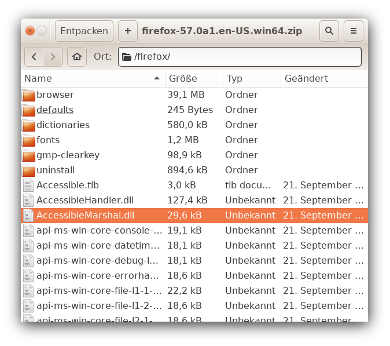Click the dictionaries folder icon
Viewport: 390px width, 346px height.
click(28, 125)
